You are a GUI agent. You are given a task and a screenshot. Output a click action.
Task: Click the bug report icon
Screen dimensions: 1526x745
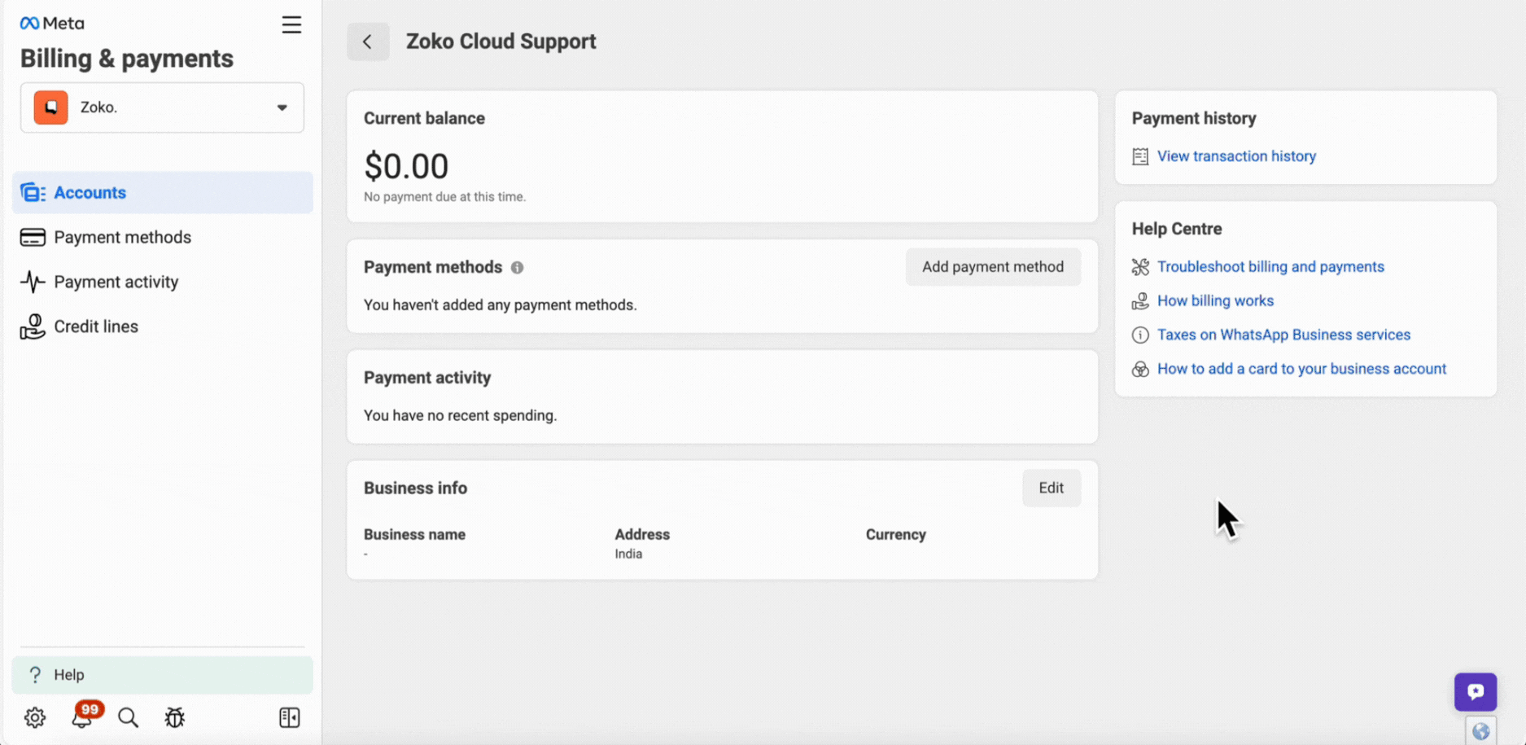(x=175, y=717)
